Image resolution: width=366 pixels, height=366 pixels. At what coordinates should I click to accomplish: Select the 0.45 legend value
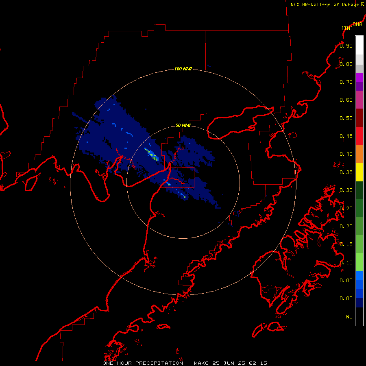346,136
